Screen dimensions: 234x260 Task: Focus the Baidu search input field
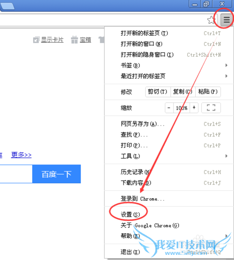16,174
